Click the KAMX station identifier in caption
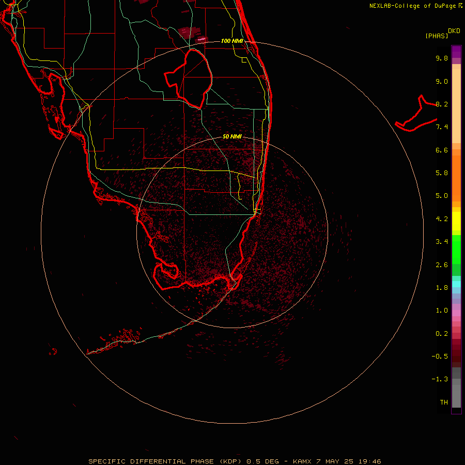Viewport: 465px width, 465px height. pyautogui.click(x=302, y=461)
